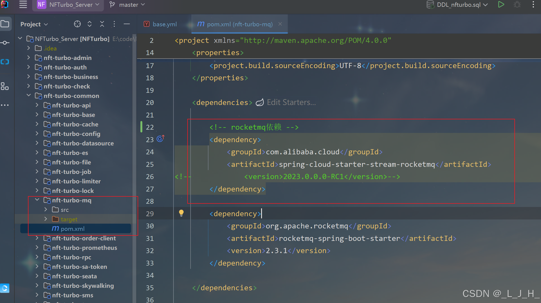Expand the nft-turbo-admin module
The image size is (541, 303).
click(29, 58)
